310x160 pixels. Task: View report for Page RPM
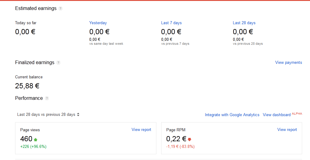(287, 130)
